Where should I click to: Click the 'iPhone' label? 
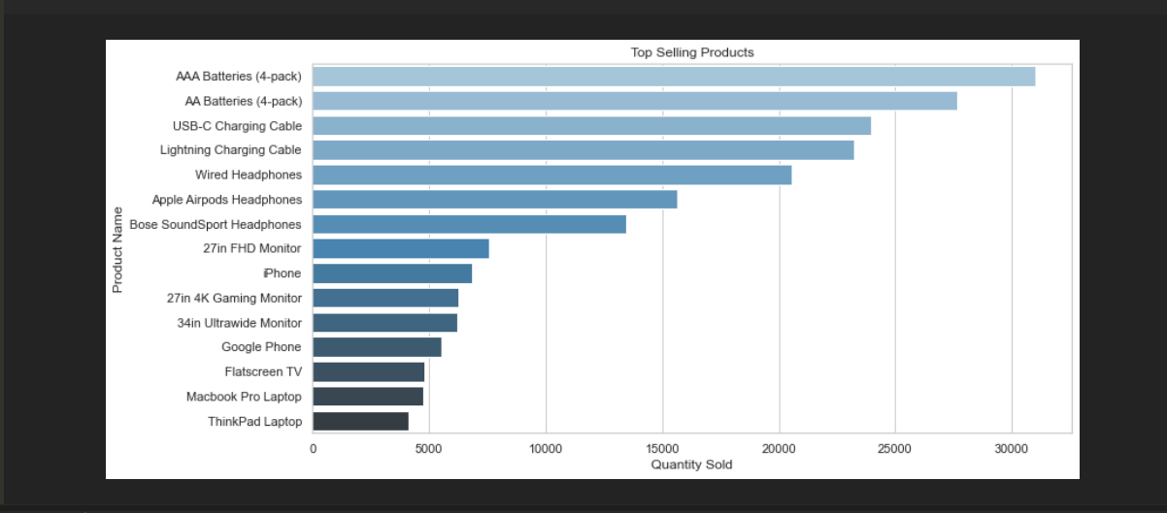pyautogui.click(x=283, y=273)
